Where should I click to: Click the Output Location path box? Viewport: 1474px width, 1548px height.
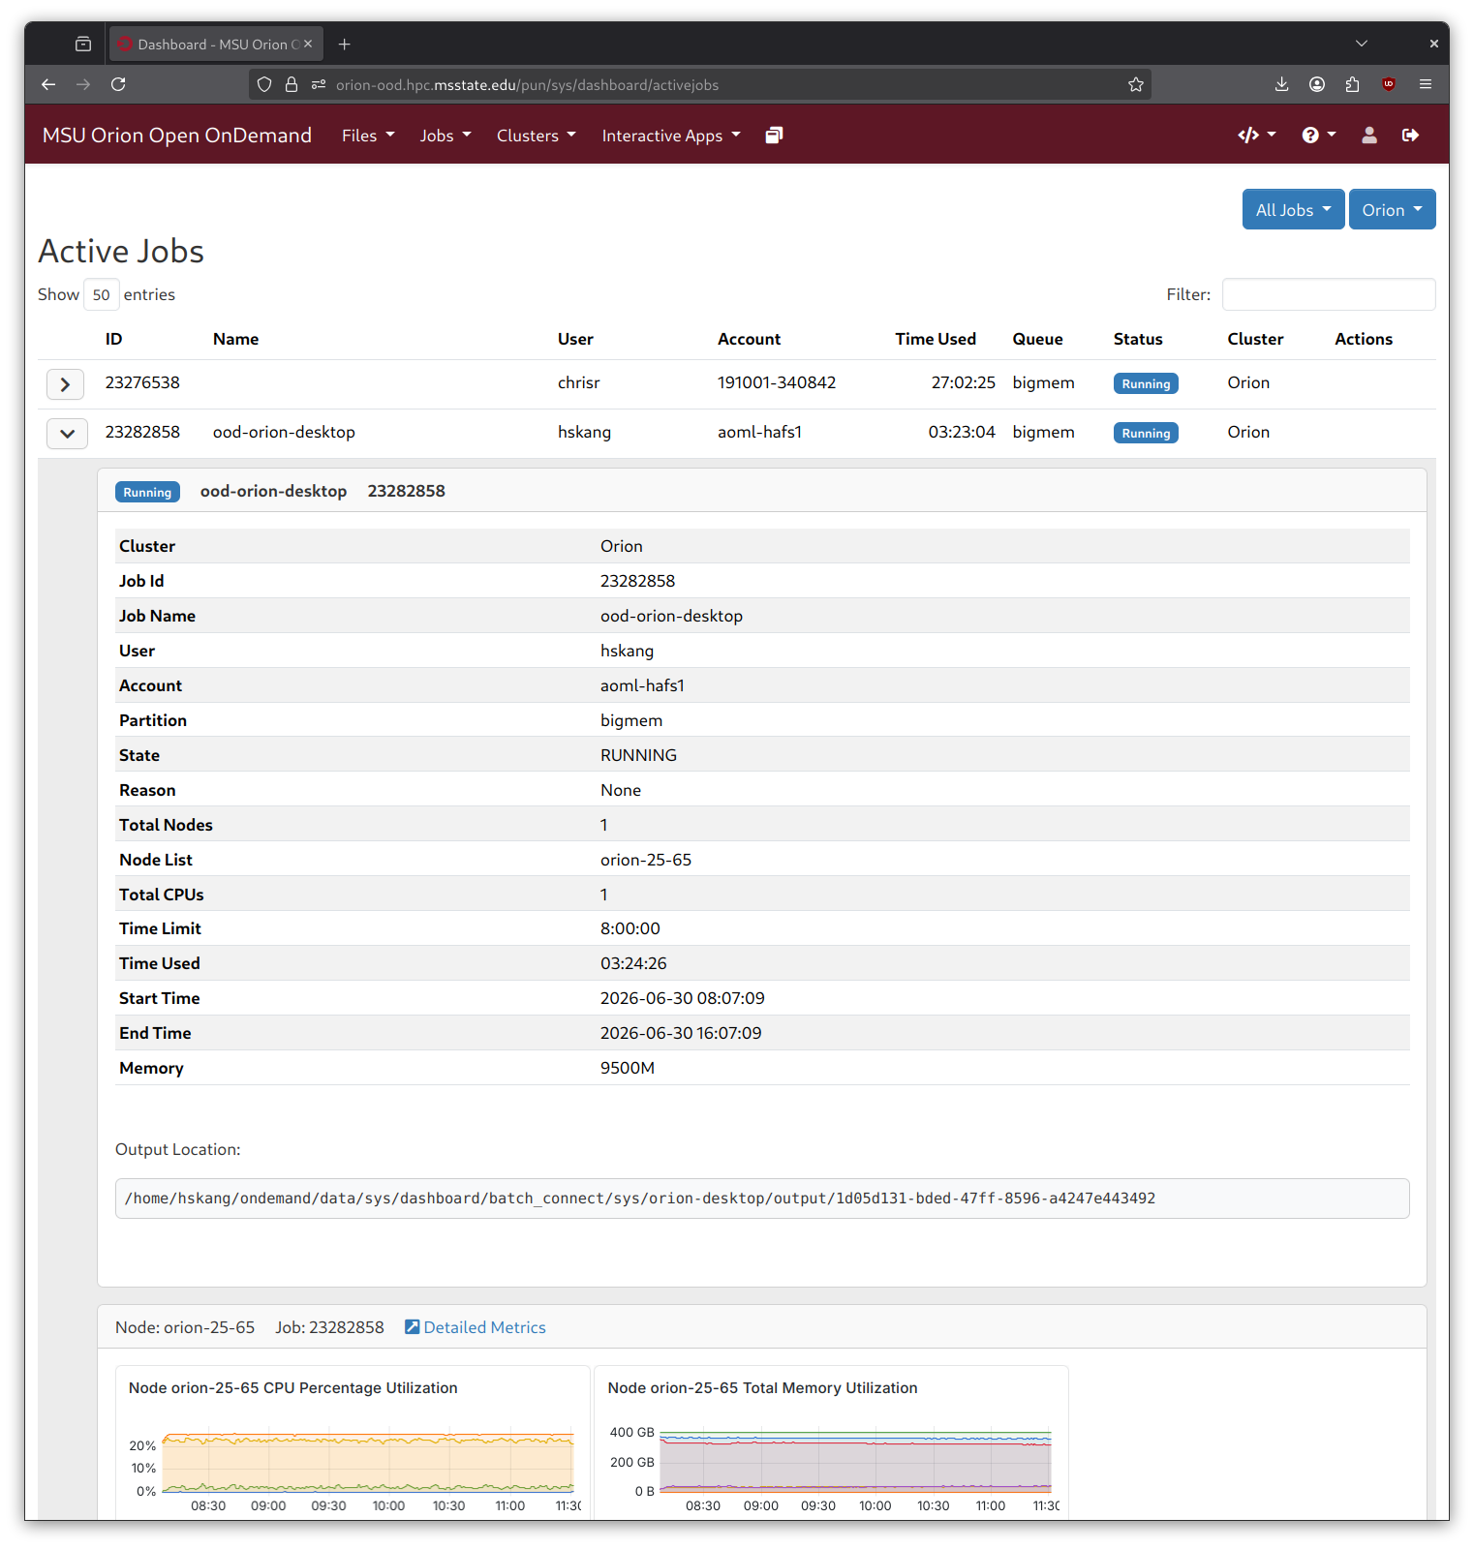[762, 1199]
